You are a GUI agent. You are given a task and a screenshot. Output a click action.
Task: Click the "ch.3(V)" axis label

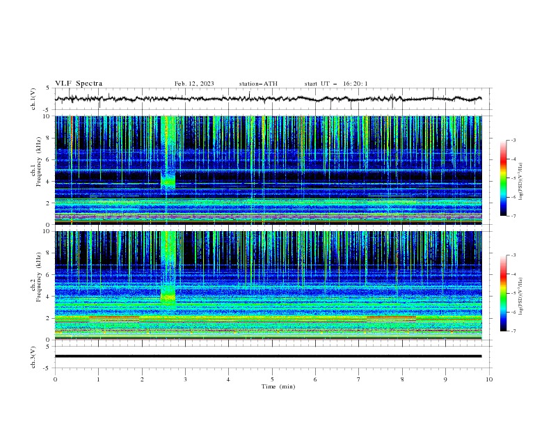tap(33, 357)
